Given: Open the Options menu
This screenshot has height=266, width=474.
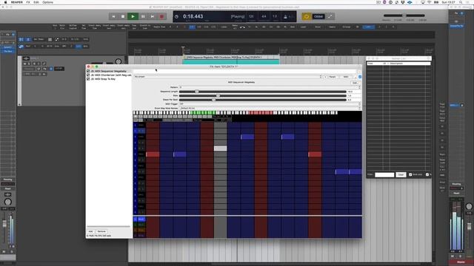Looking at the screenshot, I should click(47, 2).
